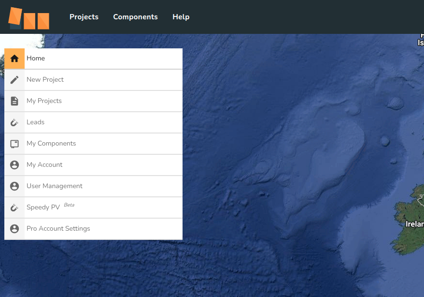Image resolution: width=424 pixels, height=297 pixels.
Task: Click the User Management person icon
Action: pyautogui.click(x=14, y=186)
